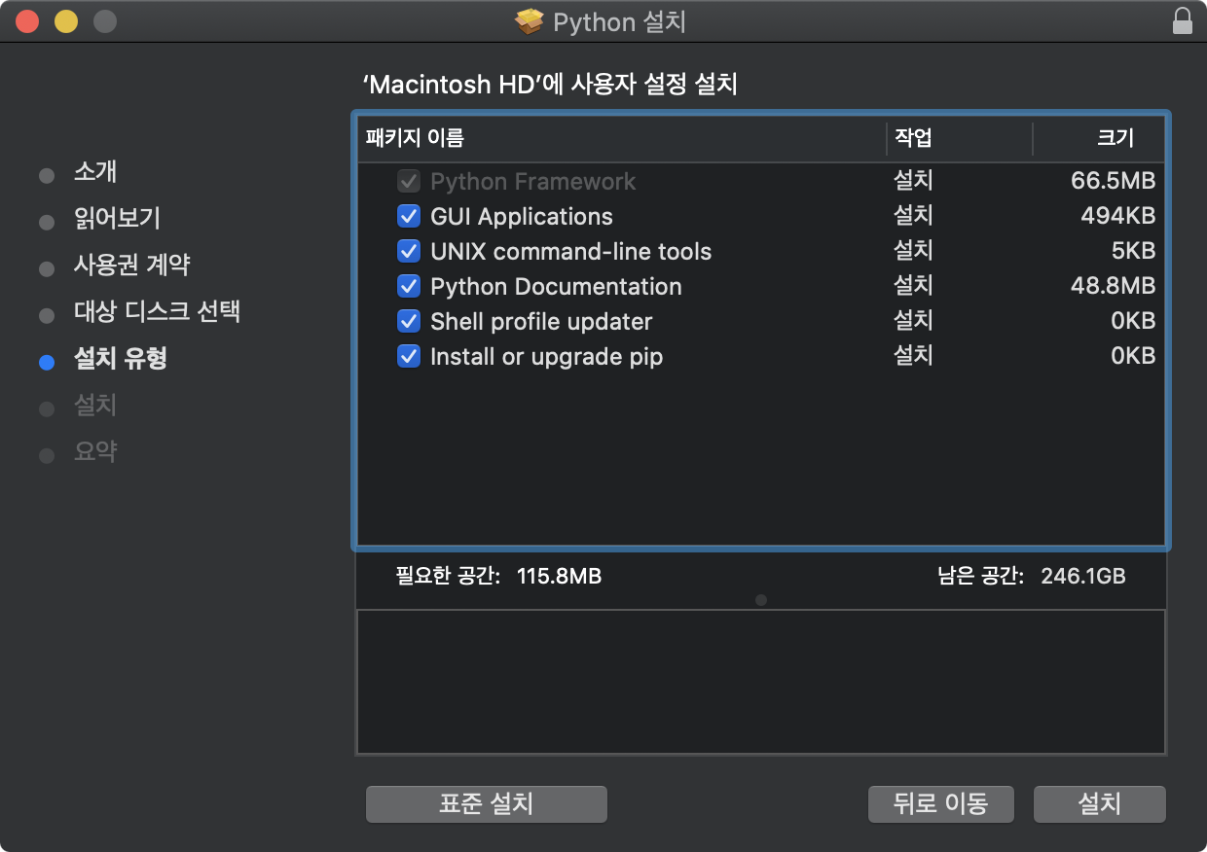The image size is (1207, 852).
Task: Go back with 뒤로 이동 button
Action: click(x=941, y=804)
